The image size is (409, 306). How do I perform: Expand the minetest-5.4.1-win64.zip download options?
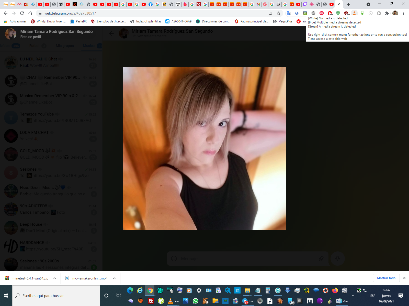(x=55, y=278)
